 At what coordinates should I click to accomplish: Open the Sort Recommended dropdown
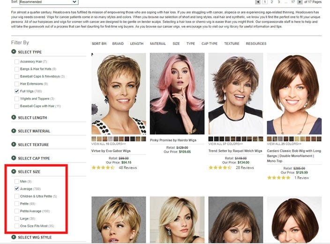(49, 2)
